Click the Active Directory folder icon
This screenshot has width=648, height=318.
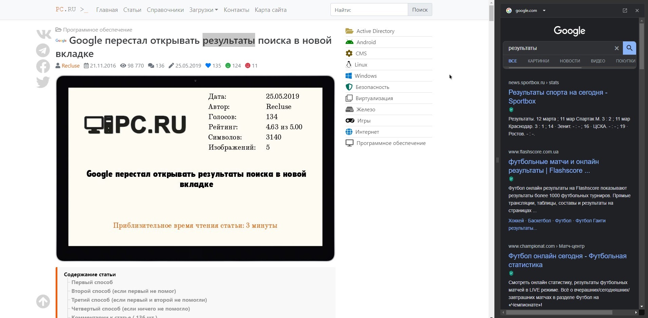coord(349,31)
